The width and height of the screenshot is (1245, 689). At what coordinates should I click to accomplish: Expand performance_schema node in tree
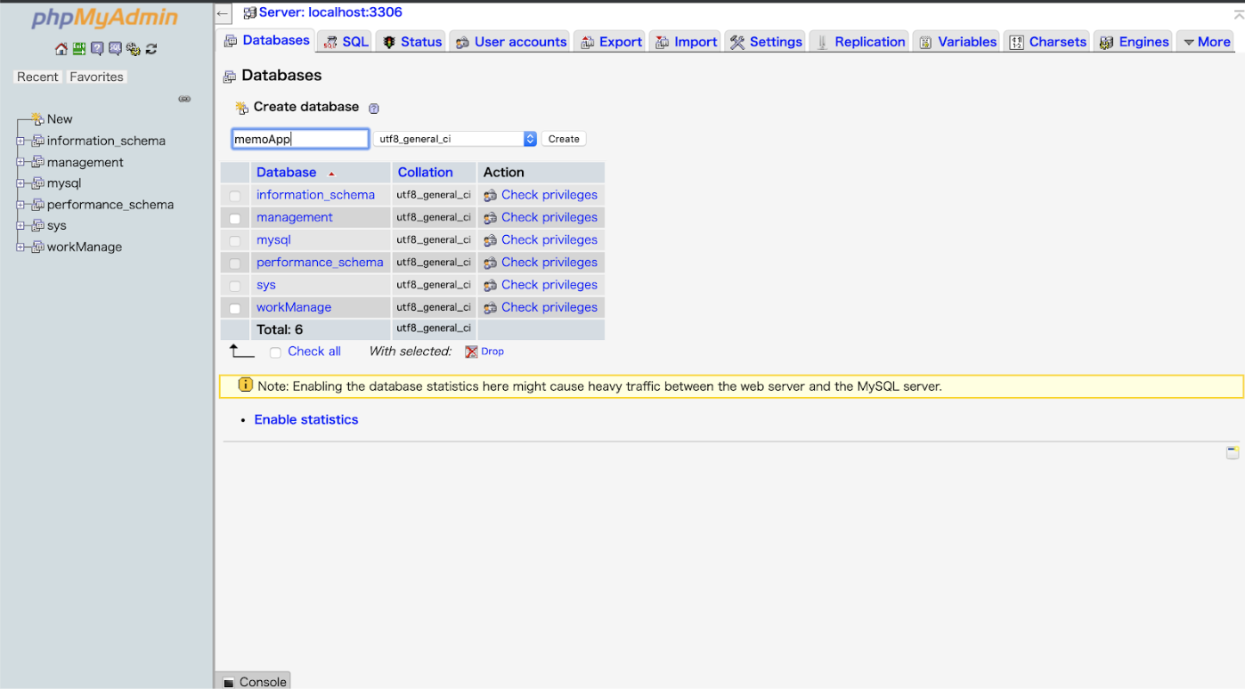click(x=20, y=205)
